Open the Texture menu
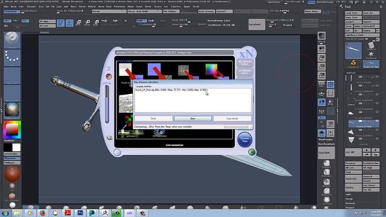Image resolution: width=386 pixels, height=217 pixels. pyautogui.click(x=157, y=7)
